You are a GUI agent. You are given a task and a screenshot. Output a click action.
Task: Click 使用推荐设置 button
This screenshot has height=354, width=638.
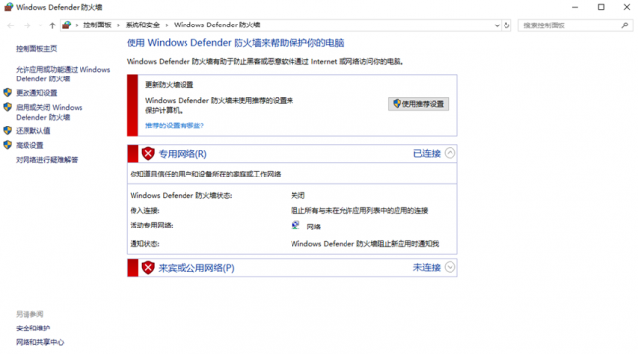(418, 104)
